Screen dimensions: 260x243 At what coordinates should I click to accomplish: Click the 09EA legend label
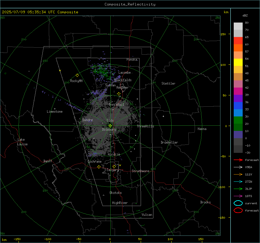248,167
